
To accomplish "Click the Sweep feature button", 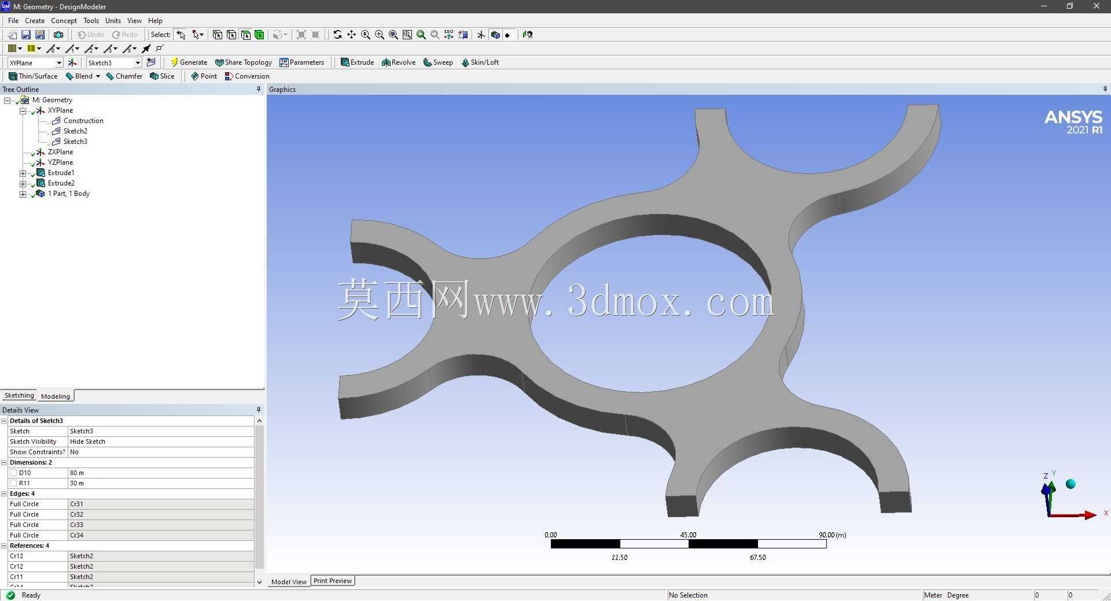I will pyautogui.click(x=438, y=62).
